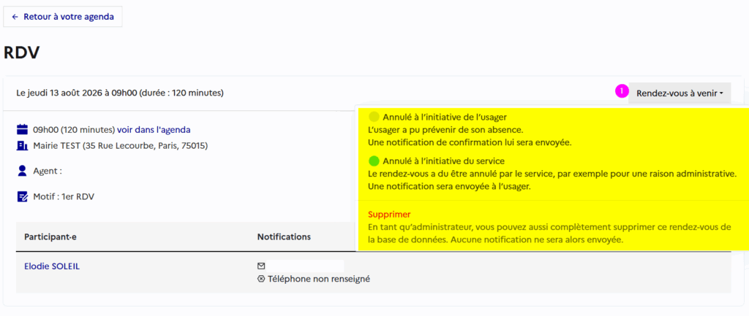Click the magenta number 1 badge
749x316 pixels.
pyautogui.click(x=622, y=90)
